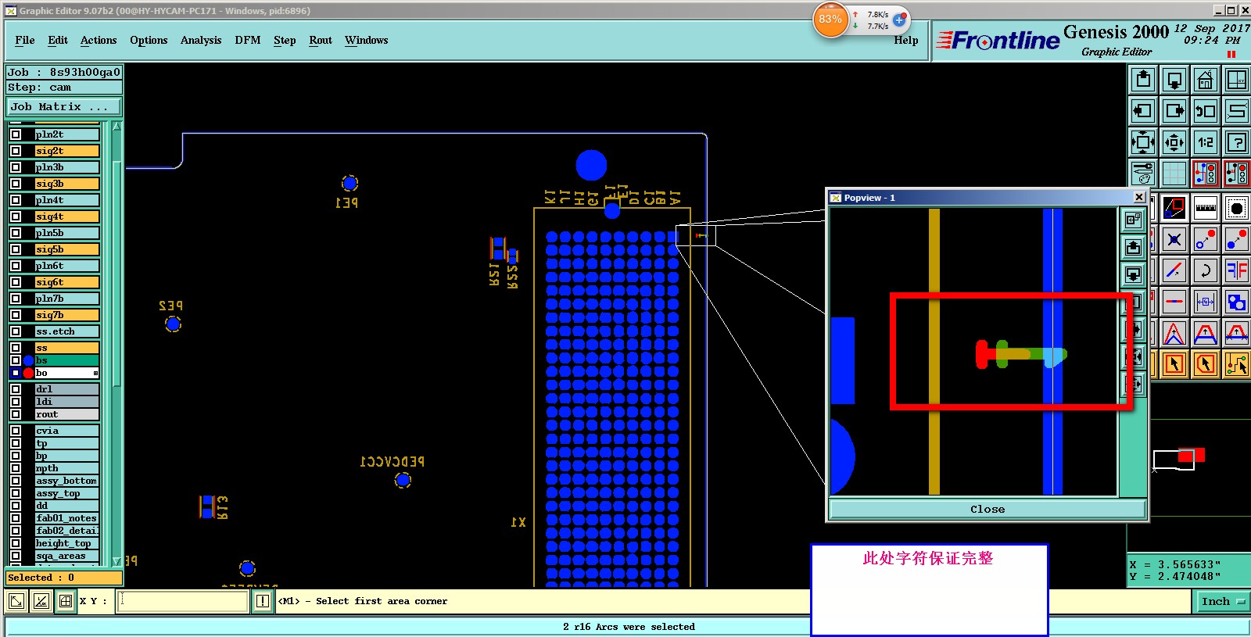Open the Windows menu

[x=366, y=40]
